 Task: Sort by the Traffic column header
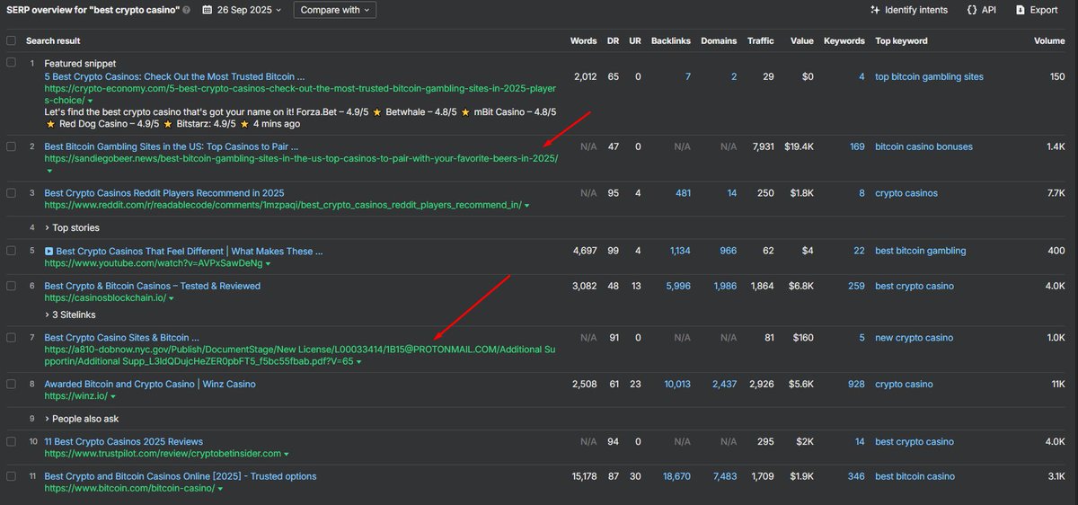click(x=760, y=40)
